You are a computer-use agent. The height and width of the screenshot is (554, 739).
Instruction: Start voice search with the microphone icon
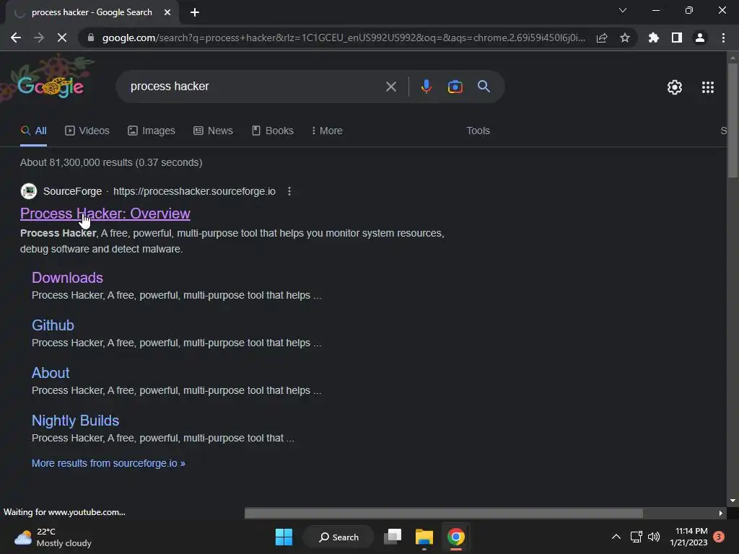point(426,87)
